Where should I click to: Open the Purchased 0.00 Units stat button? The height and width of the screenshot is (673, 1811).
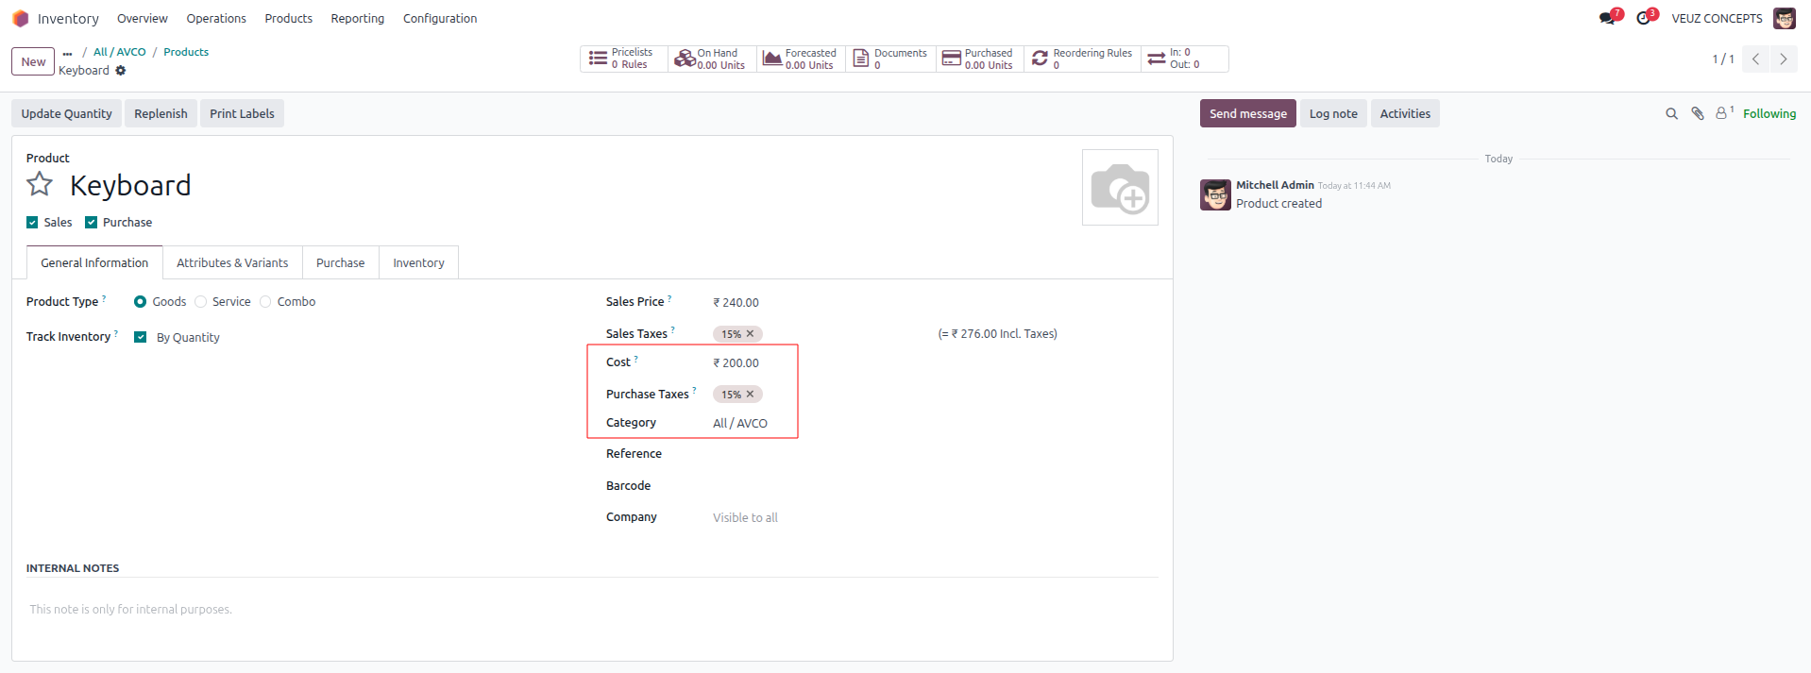click(979, 59)
